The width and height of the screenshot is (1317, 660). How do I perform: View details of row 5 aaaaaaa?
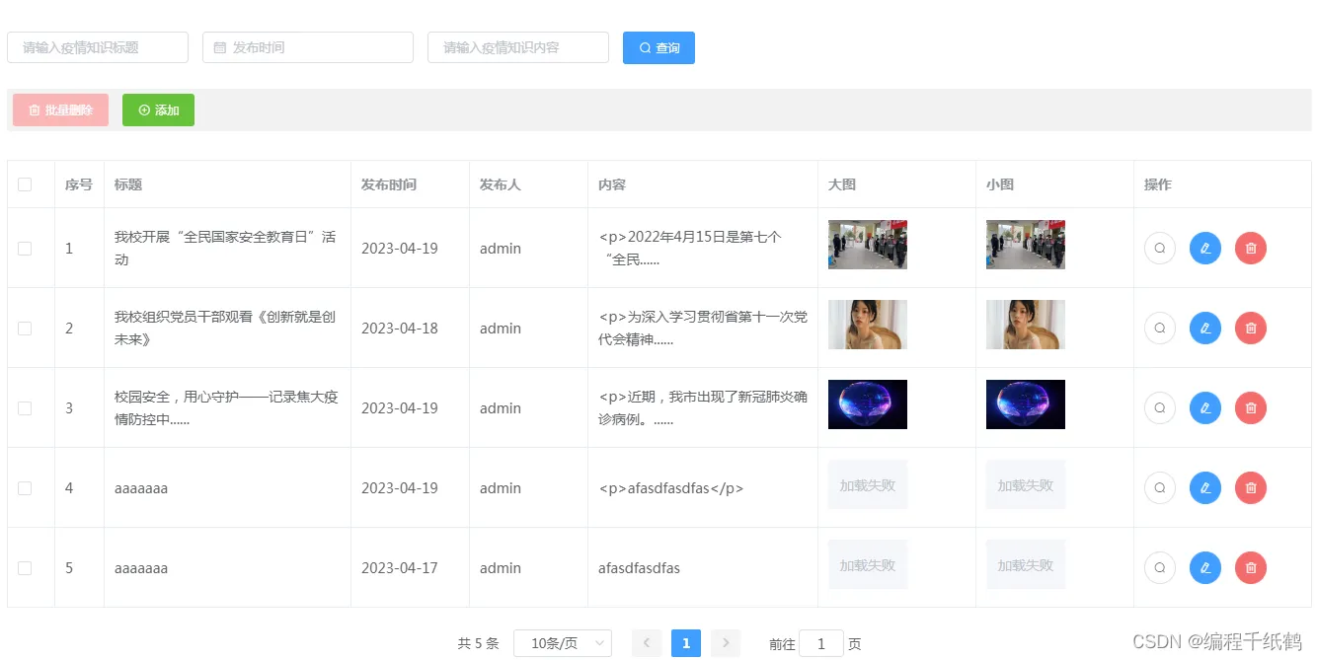point(1159,568)
